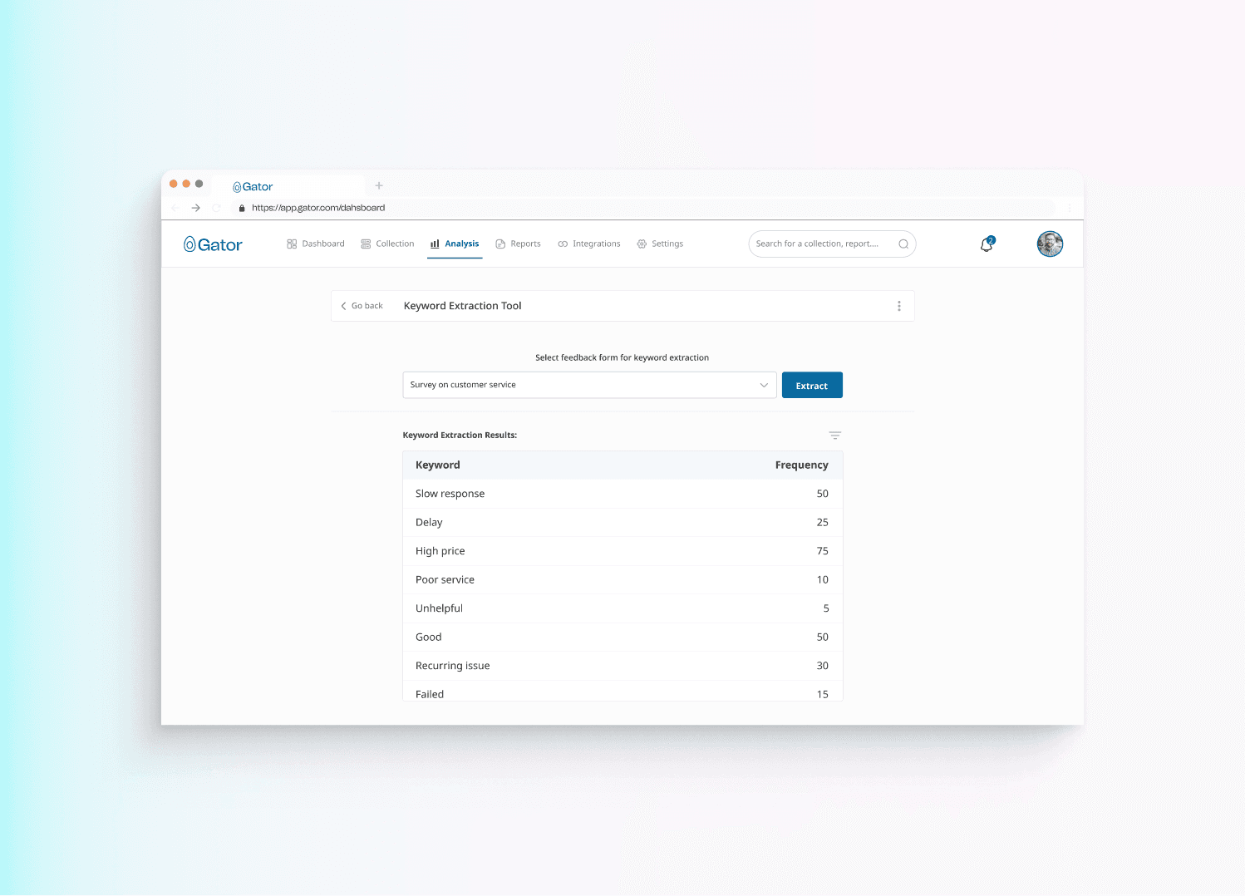This screenshot has width=1245, height=896.
Task: Select the Analysis bar-chart icon
Action: pos(434,244)
